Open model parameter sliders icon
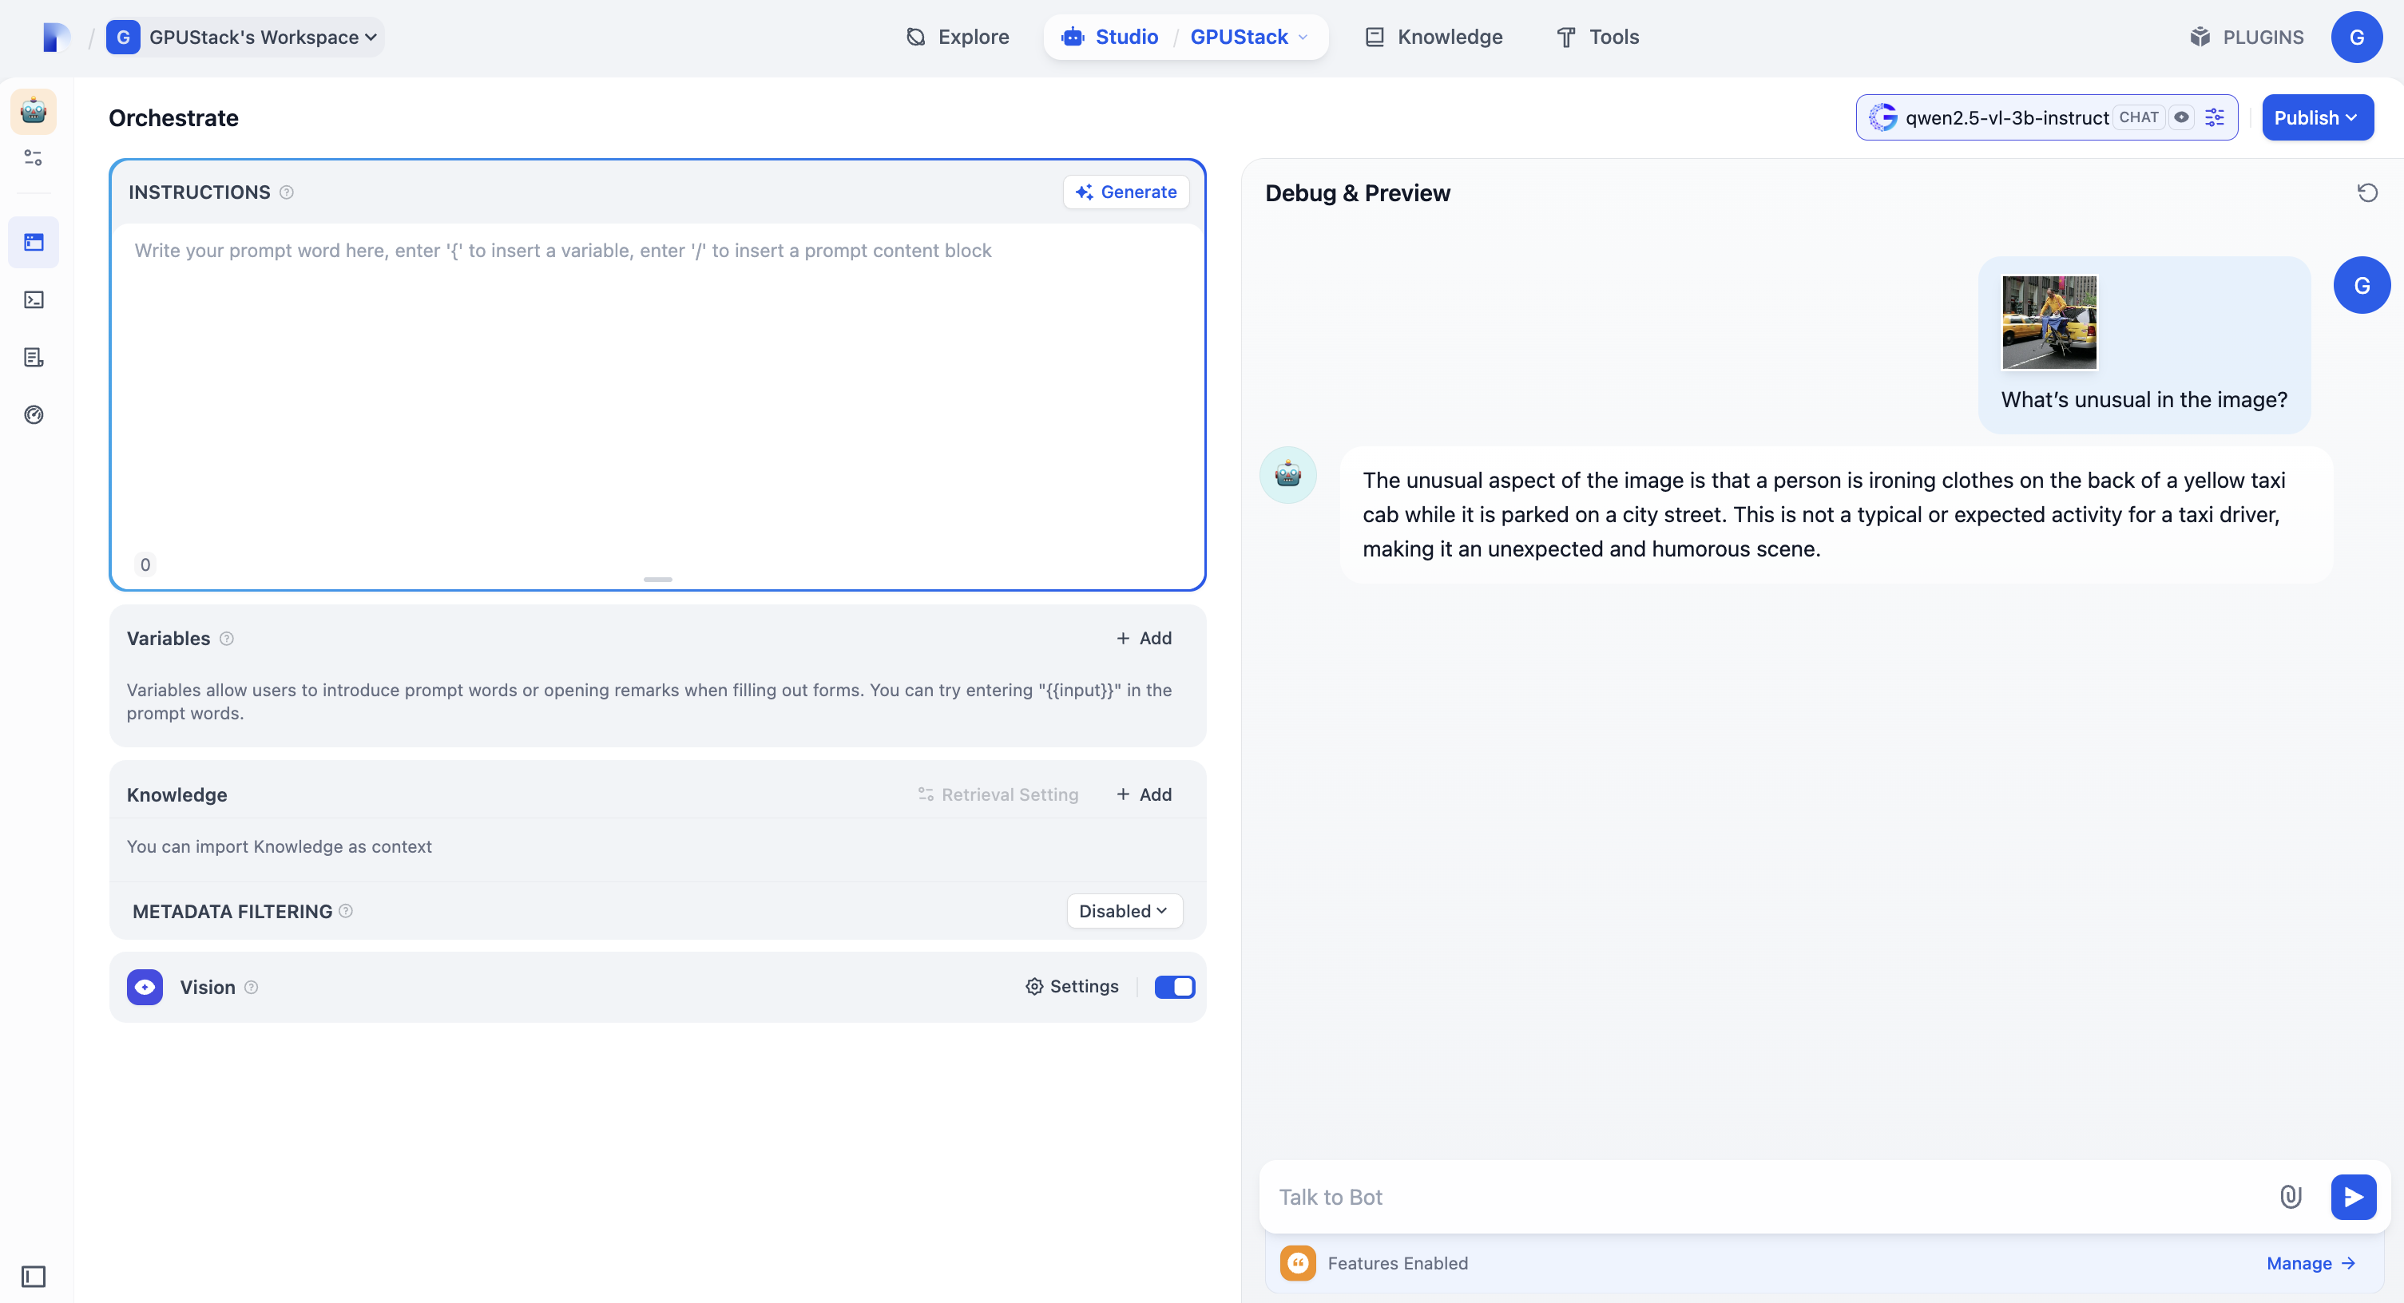 point(2215,117)
